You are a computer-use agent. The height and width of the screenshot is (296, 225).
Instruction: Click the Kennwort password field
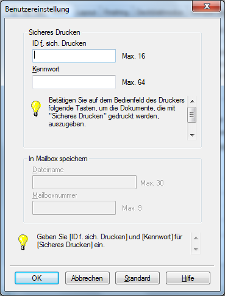pyautogui.click(x=74, y=82)
